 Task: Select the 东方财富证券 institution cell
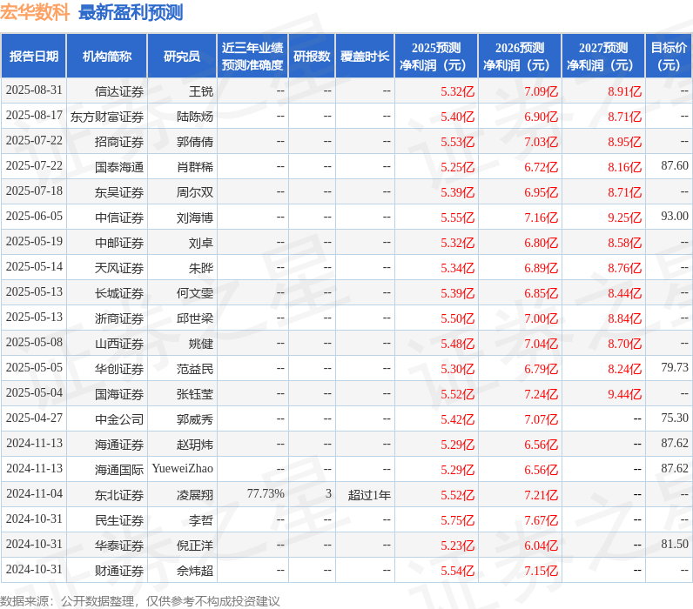[x=107, y=117]
